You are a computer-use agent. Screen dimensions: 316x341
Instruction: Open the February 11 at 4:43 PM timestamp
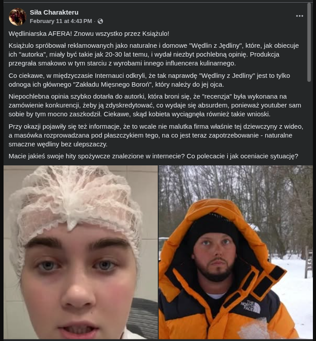(x=61, y=21)
